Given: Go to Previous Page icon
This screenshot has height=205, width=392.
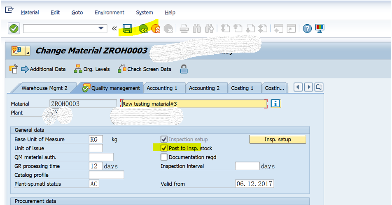Looking at the screenshot, I should (x=238, y=28).
